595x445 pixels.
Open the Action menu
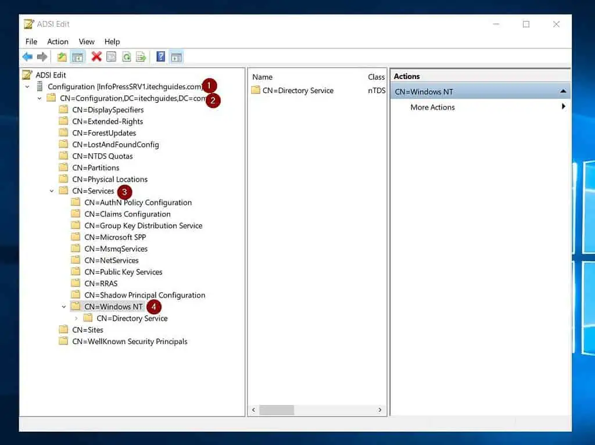tap(58, 42)
